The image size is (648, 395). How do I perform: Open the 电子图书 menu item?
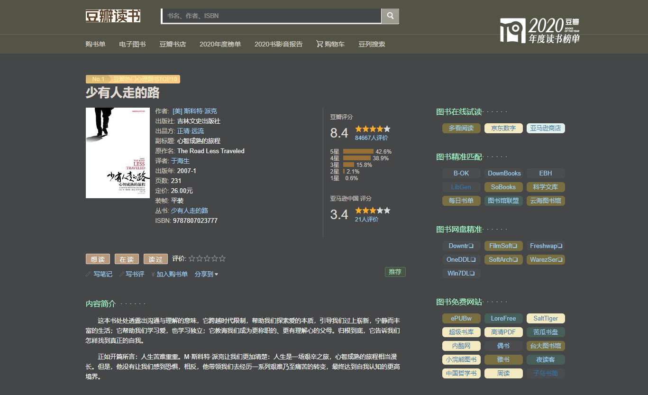(x=132, y=44)
